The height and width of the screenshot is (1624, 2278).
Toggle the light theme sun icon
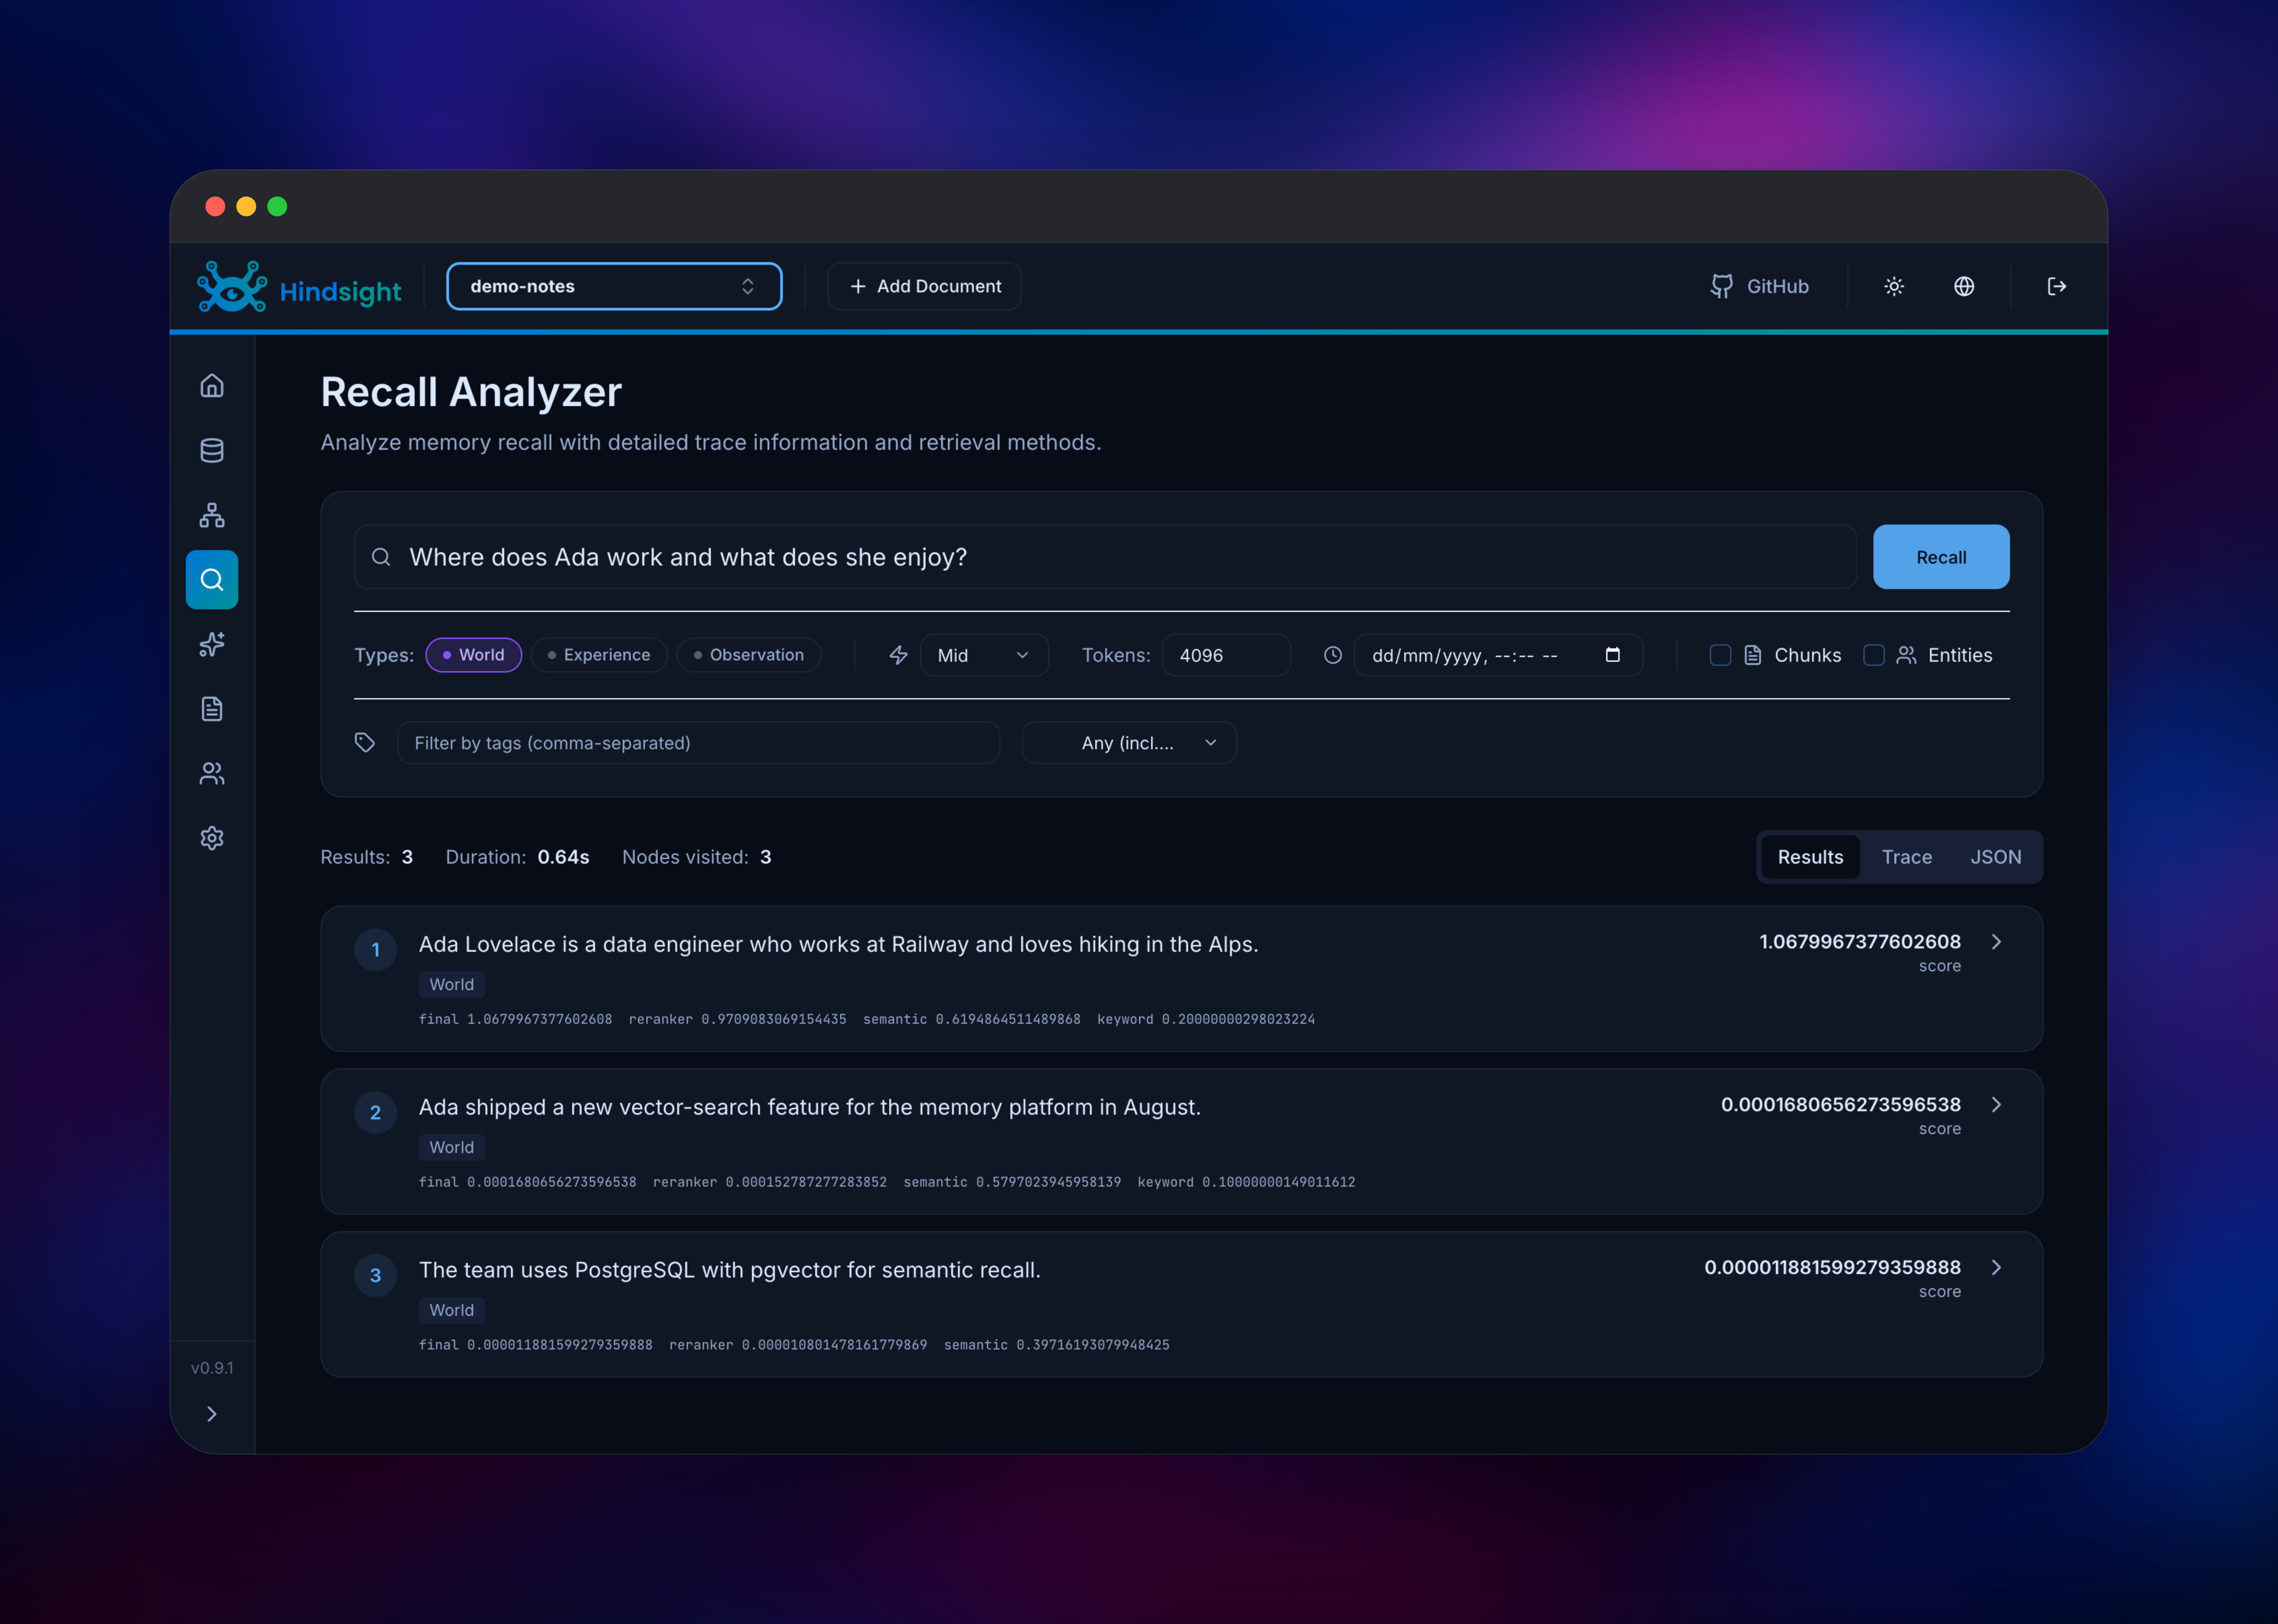(1894, 287)
